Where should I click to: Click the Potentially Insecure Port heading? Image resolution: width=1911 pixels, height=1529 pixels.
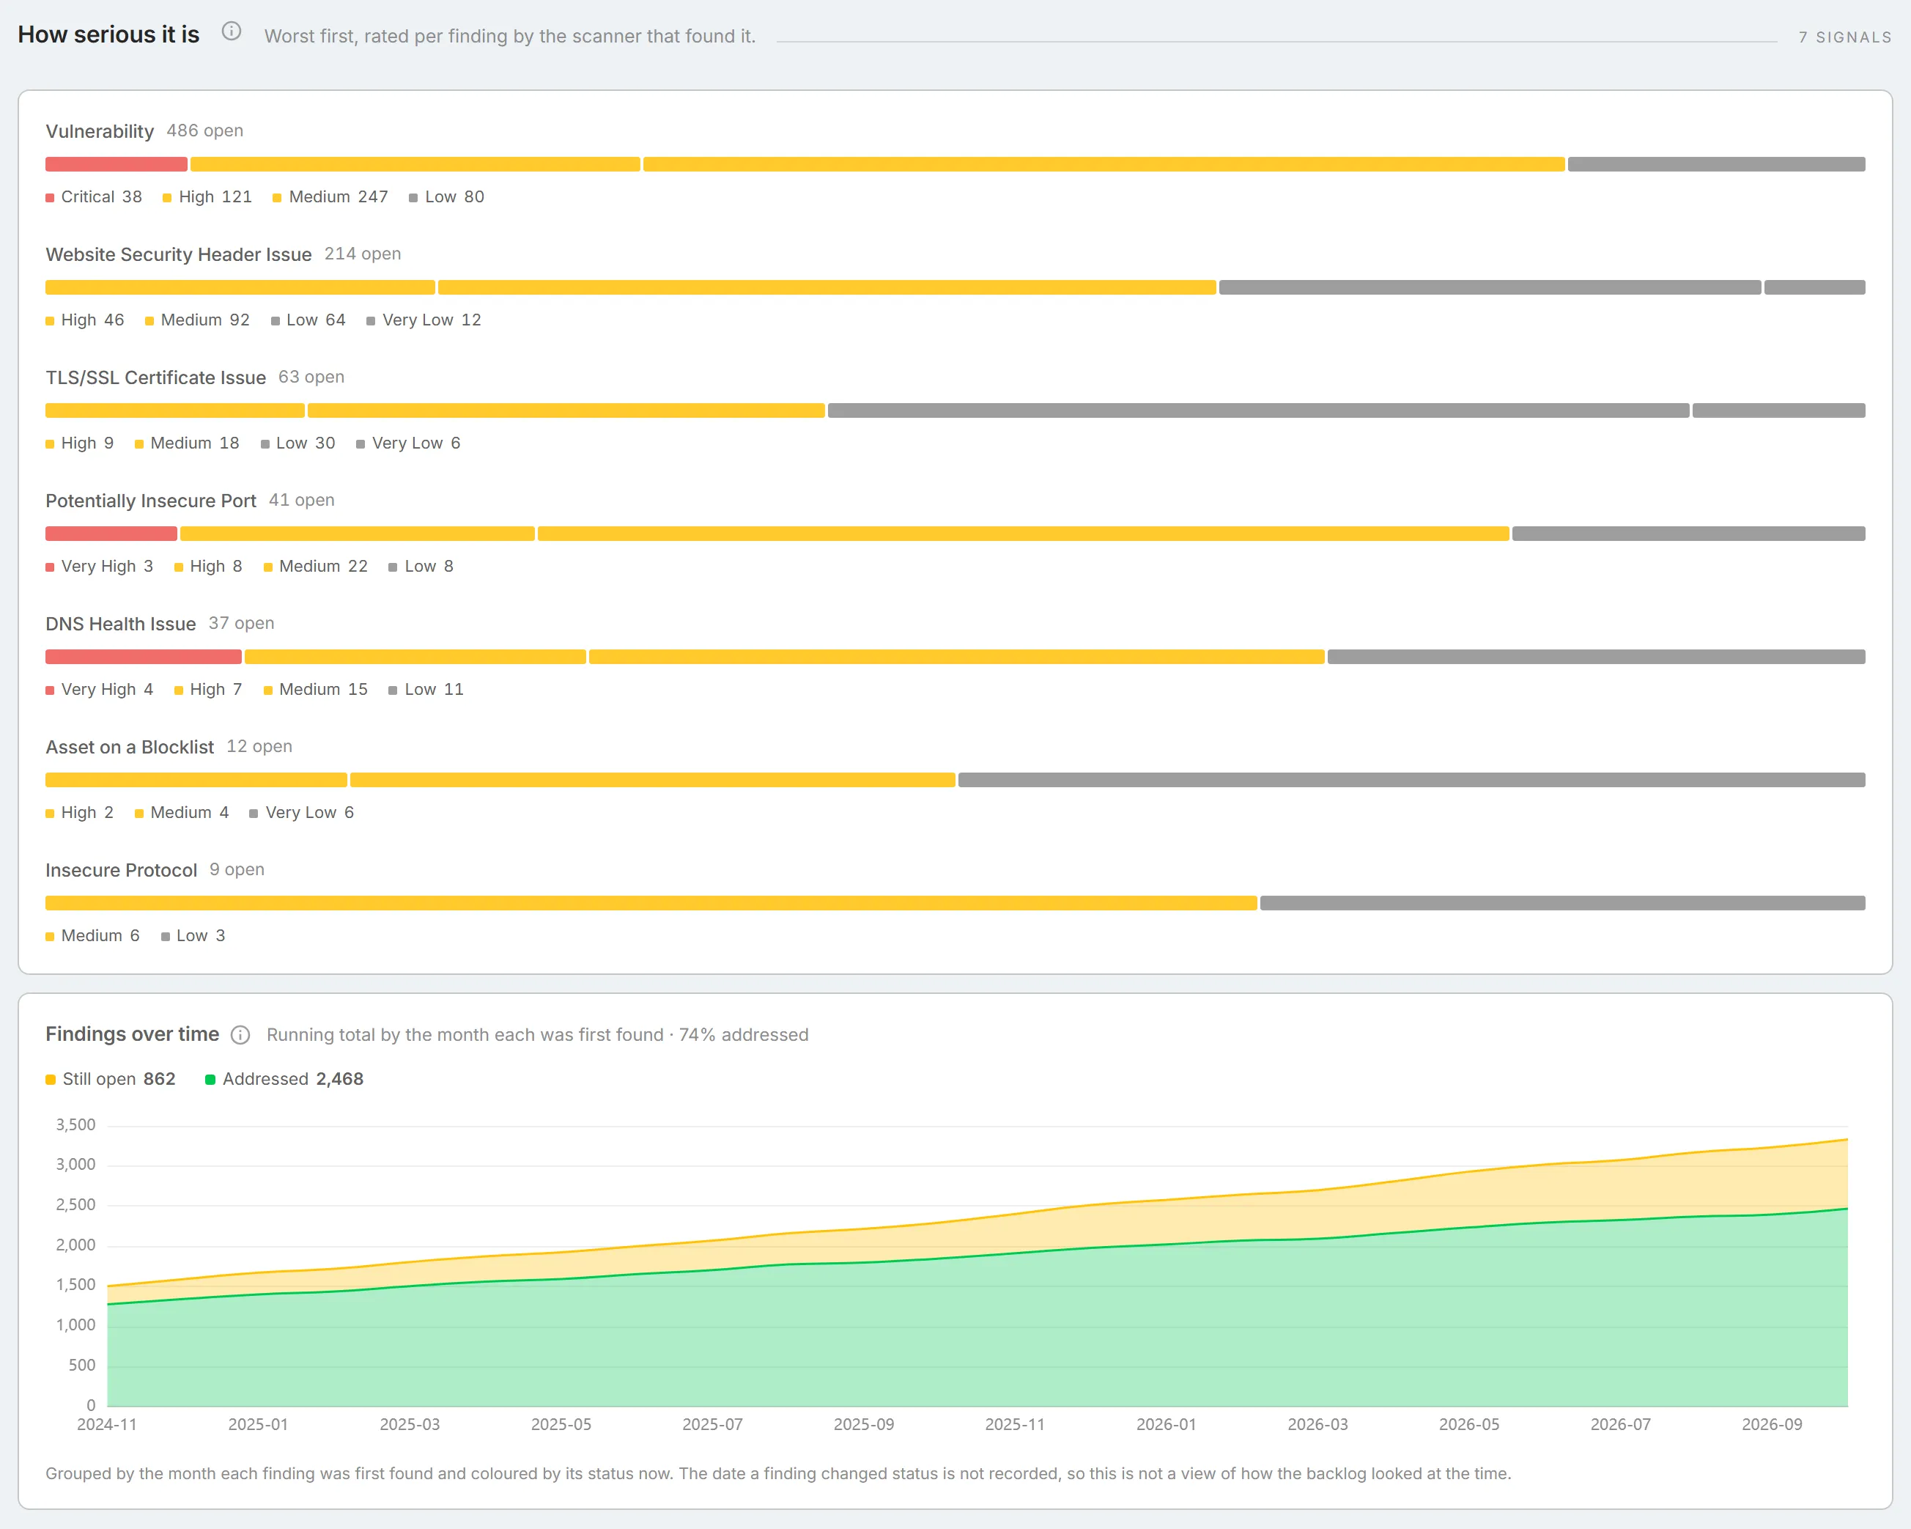pos(151,501)
